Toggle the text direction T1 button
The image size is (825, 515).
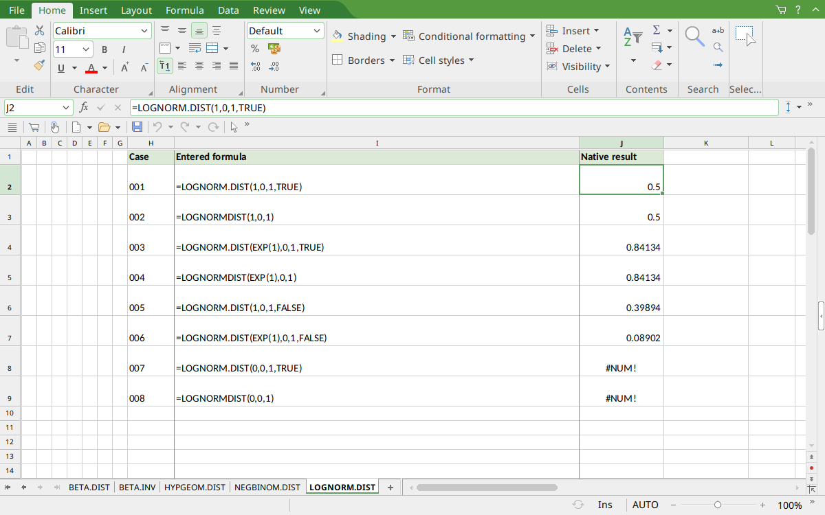[165, 66]
